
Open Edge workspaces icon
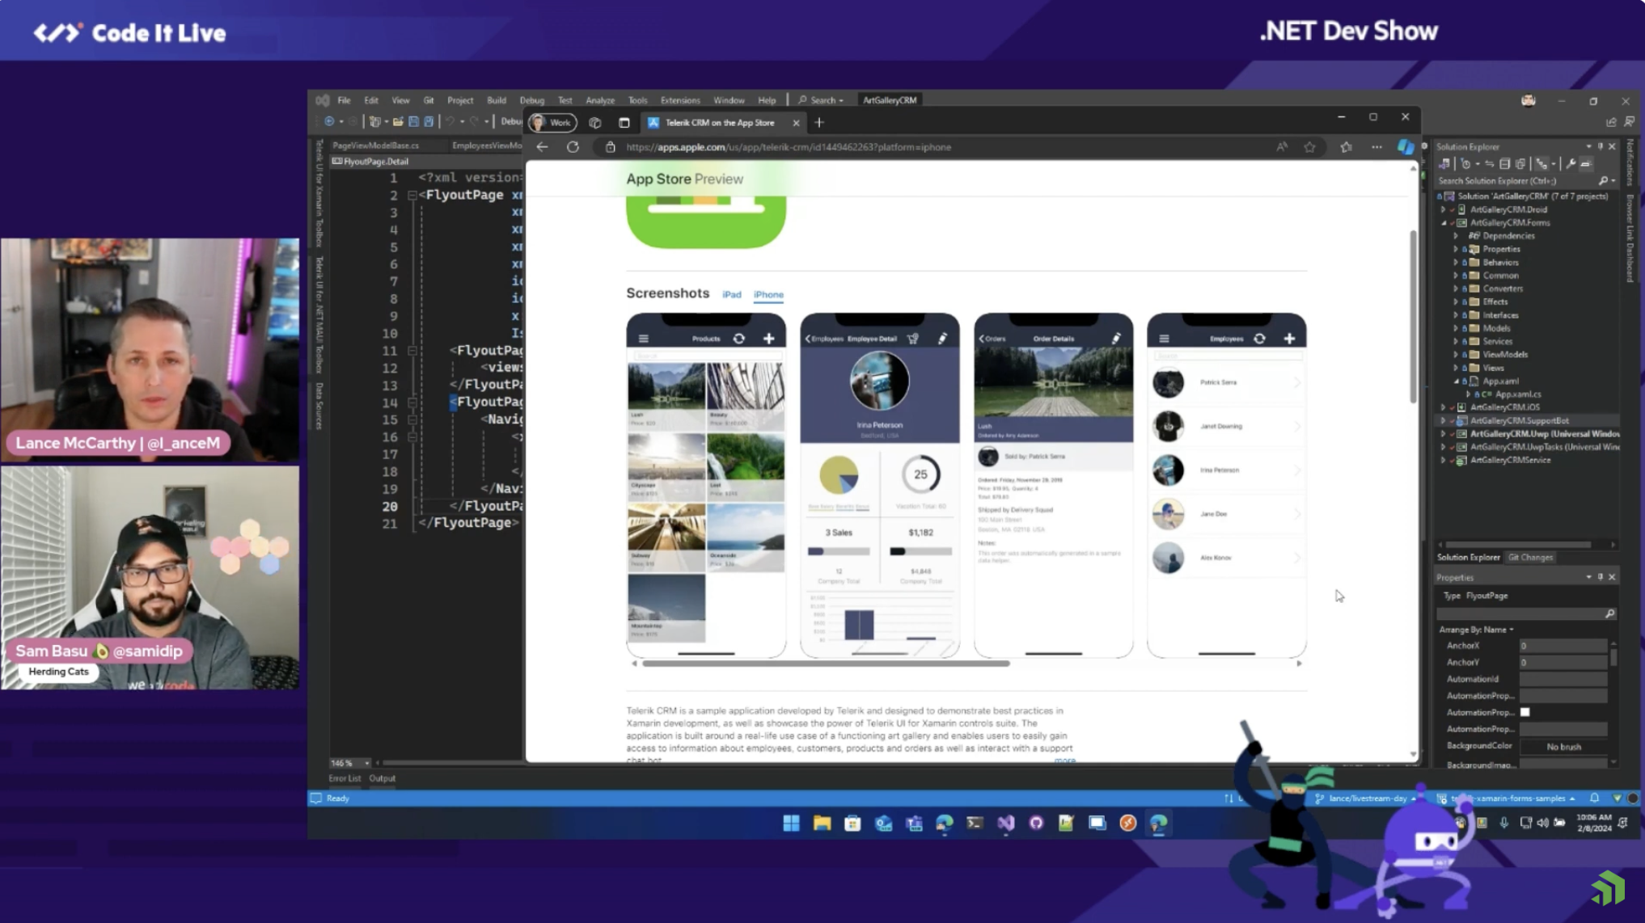(595, 123)
